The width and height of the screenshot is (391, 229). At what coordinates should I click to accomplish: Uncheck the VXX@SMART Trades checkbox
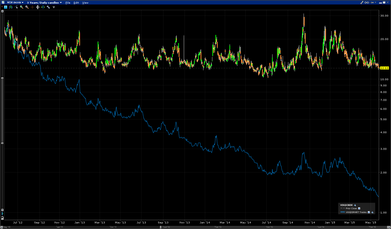coord(369,212)
